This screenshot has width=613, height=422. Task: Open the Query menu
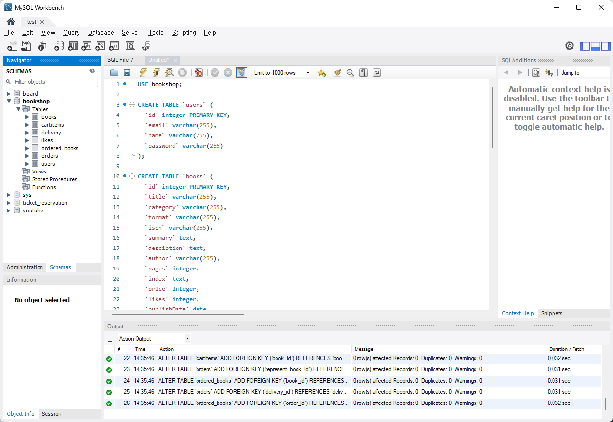tap(71, 33)
